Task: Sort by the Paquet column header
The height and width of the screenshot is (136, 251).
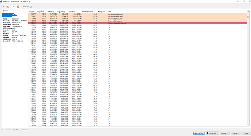Action: [32, 12]
